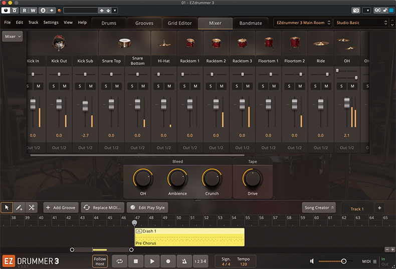
Task: Select the Track 1 tab
Action: [357, 209]
